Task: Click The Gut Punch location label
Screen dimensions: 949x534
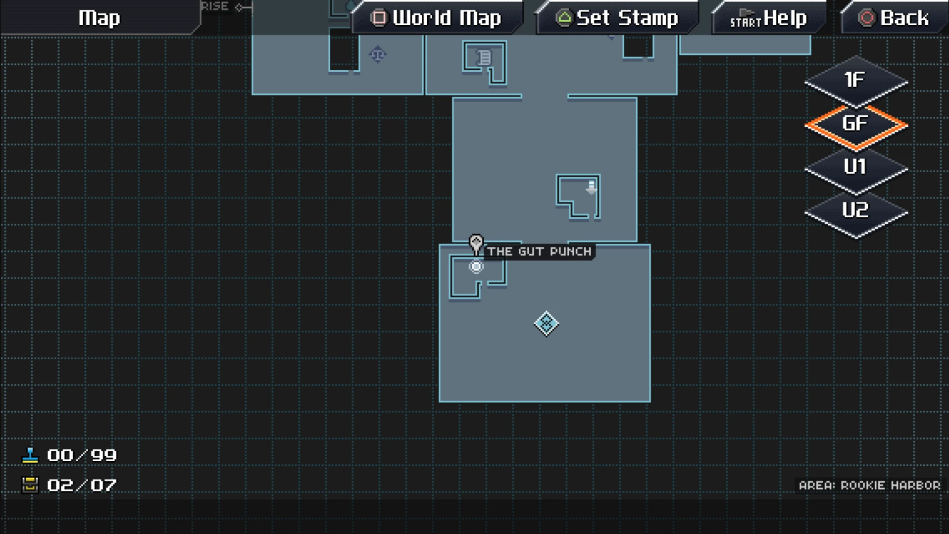Action: [x=539, y=251]
